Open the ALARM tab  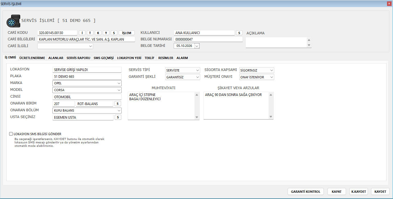pos(182,58)
